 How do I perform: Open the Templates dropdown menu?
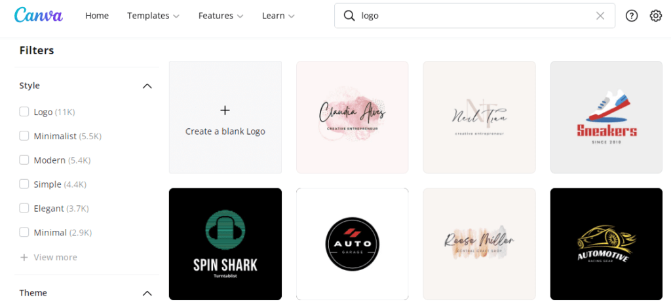pos(153,16)
